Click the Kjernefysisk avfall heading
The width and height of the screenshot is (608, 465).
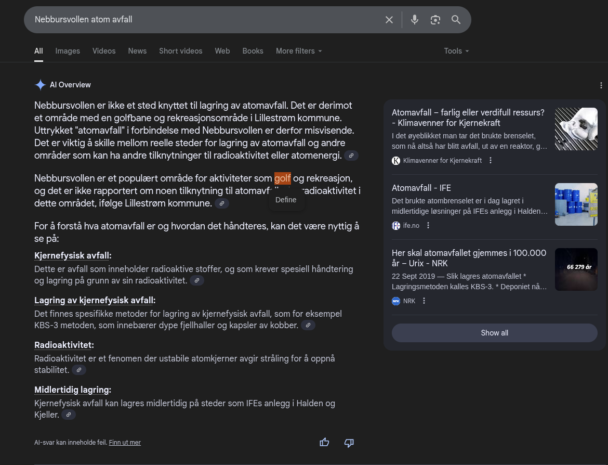point(73,255)
